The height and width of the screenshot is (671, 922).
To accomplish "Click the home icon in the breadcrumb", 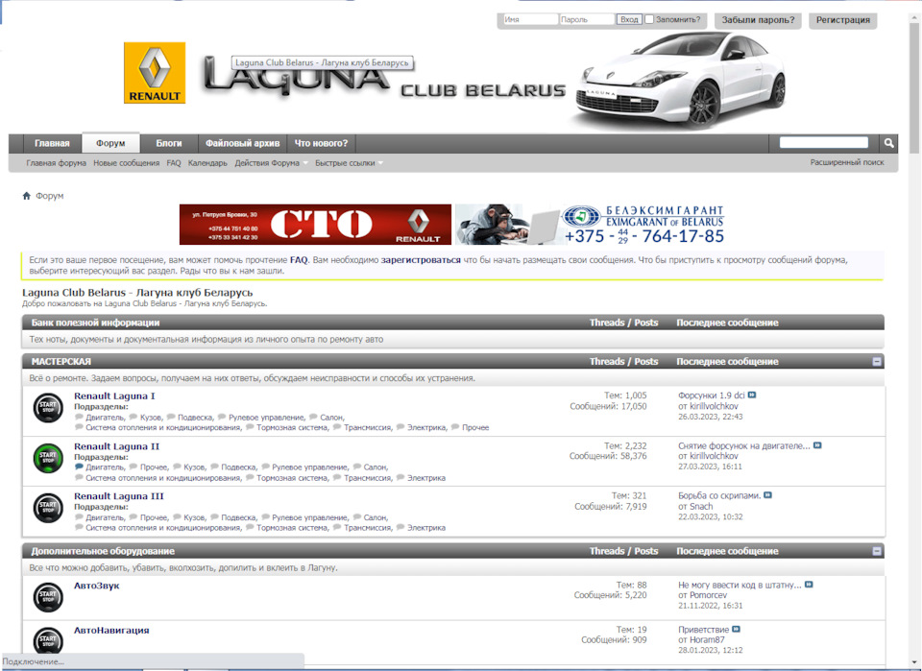I will (27, 196).
